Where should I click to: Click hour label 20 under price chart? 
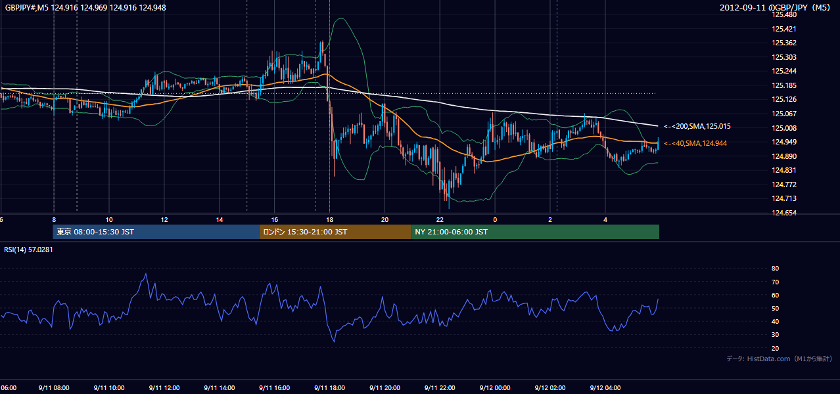[385, 219]
